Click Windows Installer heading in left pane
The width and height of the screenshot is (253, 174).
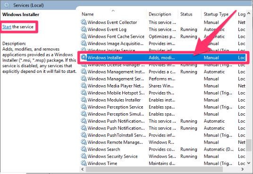[21, 15]
